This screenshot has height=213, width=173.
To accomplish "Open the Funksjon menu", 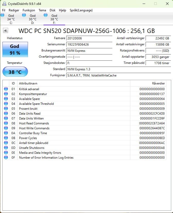I will point(29,10).
